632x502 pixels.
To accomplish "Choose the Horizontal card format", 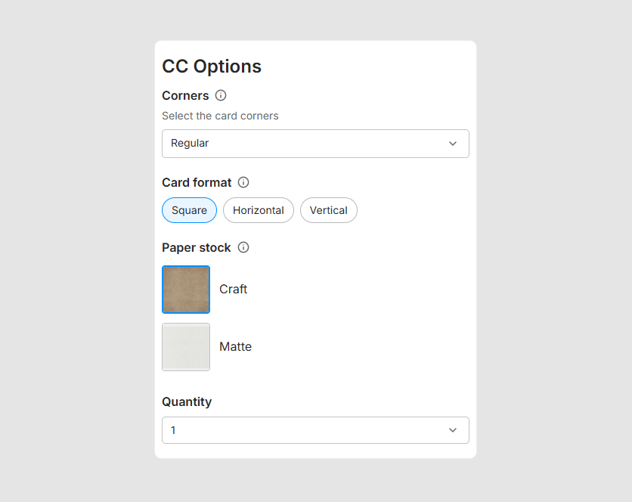I will coord(259,210).
